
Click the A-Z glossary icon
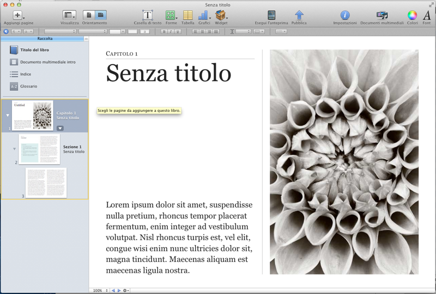click(14, 86)
